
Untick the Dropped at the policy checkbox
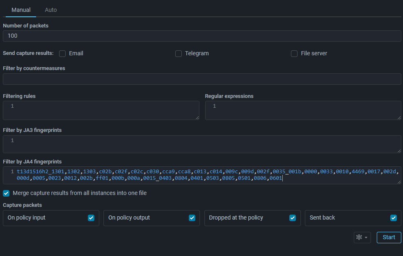click(293, 218)
